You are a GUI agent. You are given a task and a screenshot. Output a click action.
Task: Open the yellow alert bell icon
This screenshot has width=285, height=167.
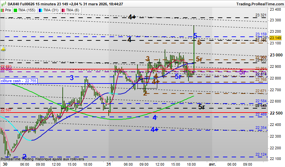3,49
